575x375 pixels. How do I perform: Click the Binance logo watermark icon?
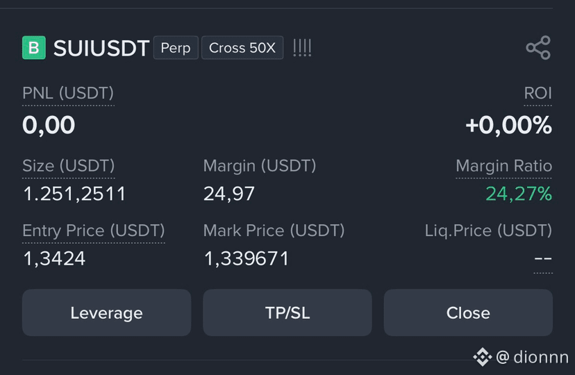tap(482, 357)
